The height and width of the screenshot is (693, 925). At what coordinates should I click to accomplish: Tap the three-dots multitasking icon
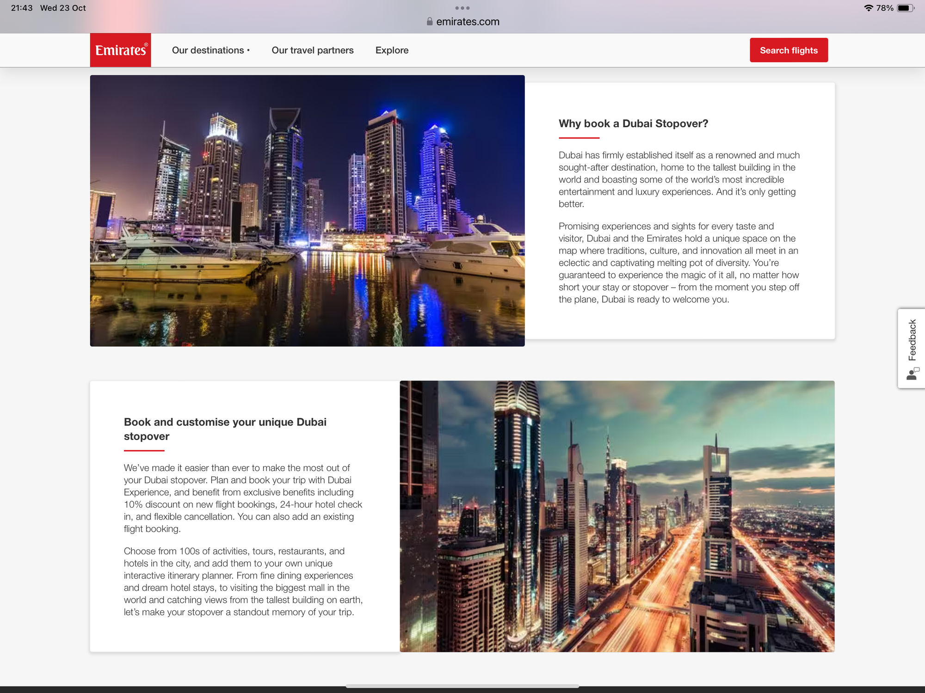click(462, 8)
